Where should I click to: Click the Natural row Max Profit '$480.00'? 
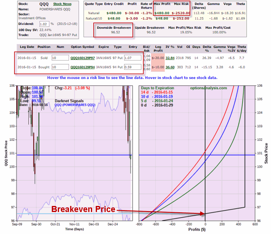pos(162,13)
